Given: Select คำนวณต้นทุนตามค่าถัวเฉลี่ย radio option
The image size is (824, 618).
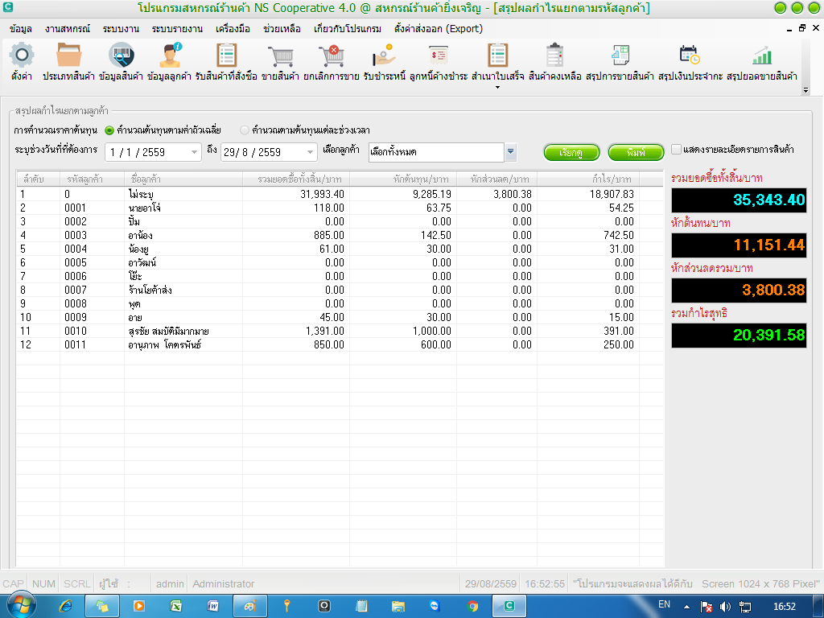Looking at the screenshot, I should (x=109, y=130).
